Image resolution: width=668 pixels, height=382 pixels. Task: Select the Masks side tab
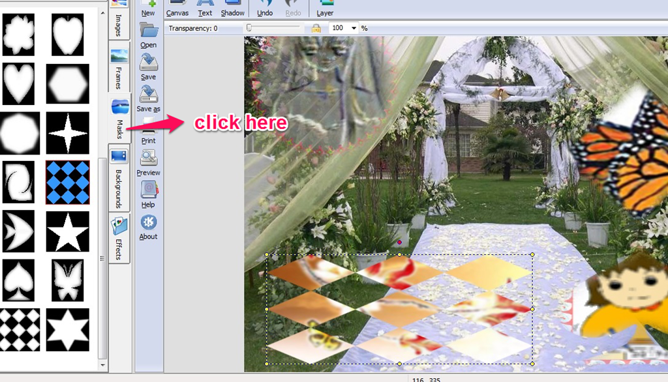click(120, 118)
